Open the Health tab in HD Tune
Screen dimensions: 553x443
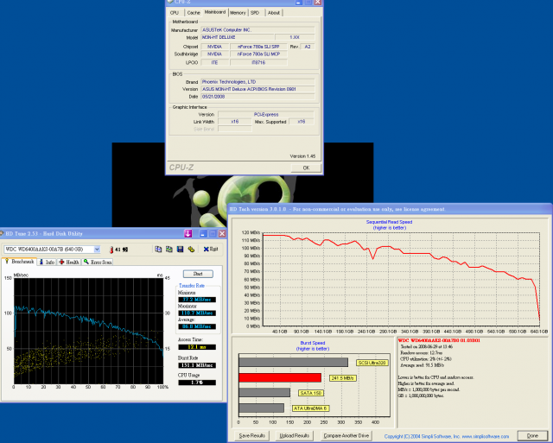tap(69, 263)
